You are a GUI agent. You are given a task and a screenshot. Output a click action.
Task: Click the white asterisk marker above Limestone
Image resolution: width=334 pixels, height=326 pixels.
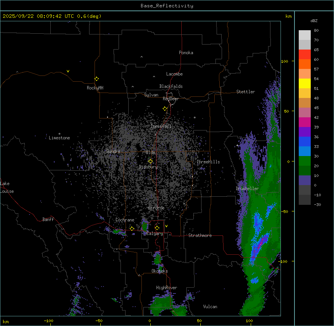pos(59,134)
